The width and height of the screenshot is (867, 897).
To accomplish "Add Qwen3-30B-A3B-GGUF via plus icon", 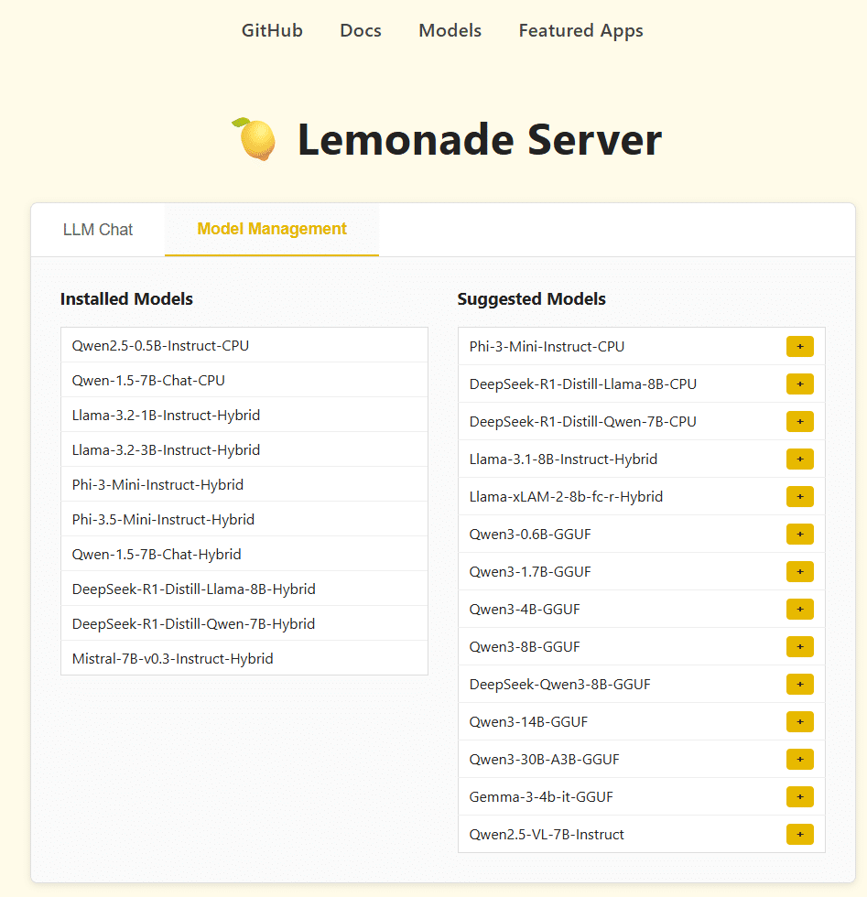I will click(x=799, y=759).
